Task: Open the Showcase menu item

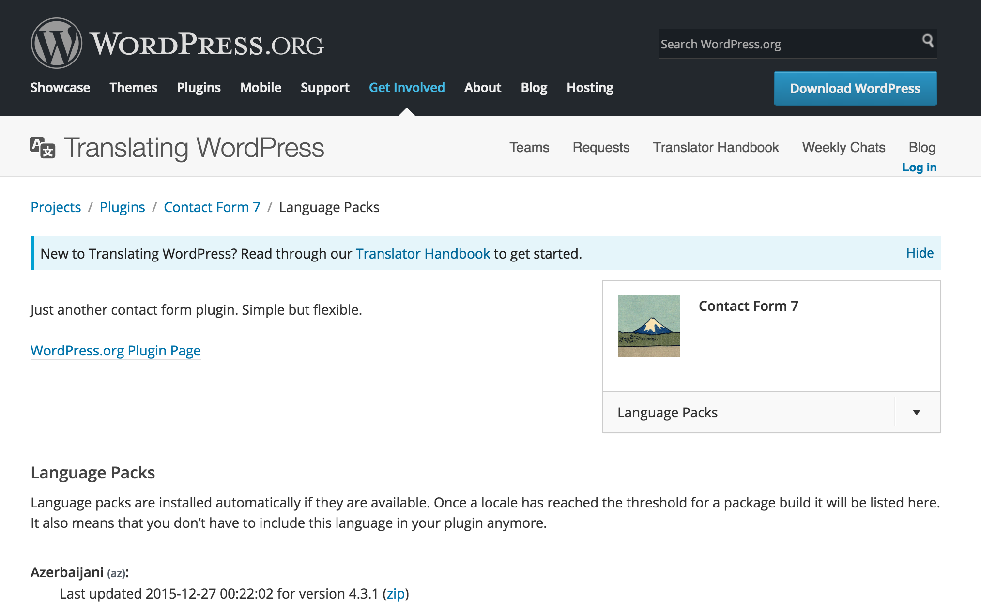Action: point(60,88)
